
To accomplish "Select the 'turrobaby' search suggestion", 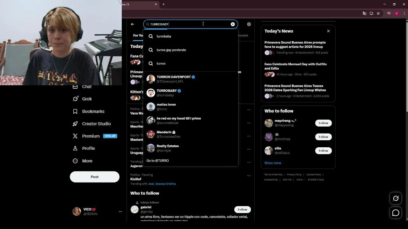I will [x=191, y=36].
